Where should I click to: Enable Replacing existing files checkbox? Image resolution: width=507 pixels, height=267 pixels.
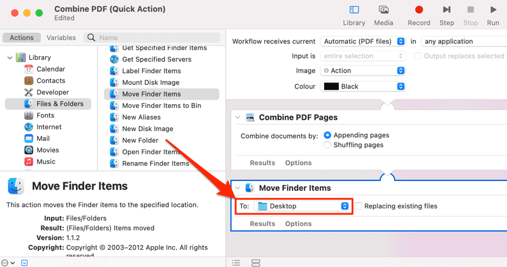coord(359,206)
